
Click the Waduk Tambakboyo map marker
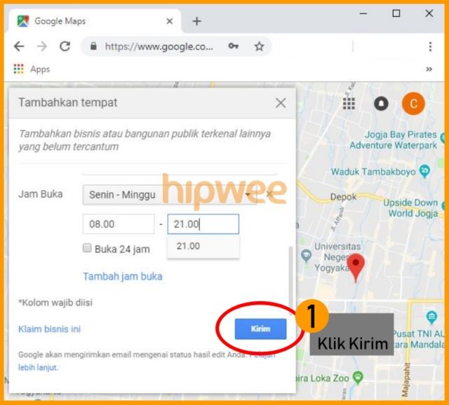pyautogui.click(x=424, y=172)
